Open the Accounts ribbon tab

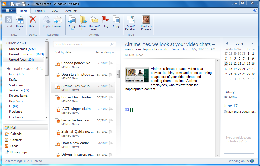pyautogui.click(x=71, y=11)
